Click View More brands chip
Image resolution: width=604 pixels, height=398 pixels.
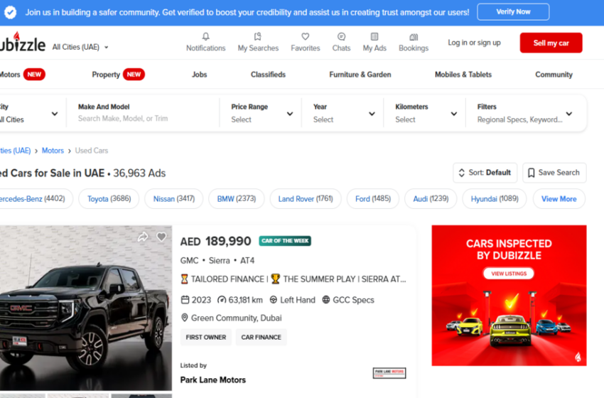pos(559,199)
